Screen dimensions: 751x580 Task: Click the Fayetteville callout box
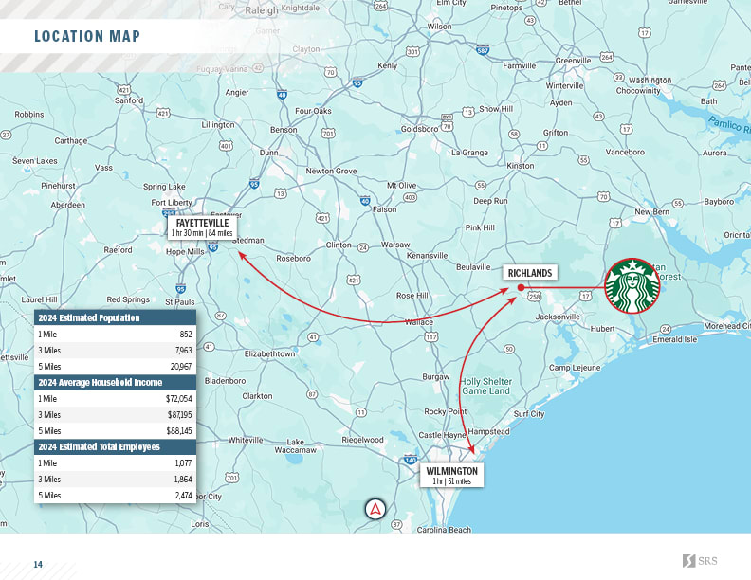202,227
